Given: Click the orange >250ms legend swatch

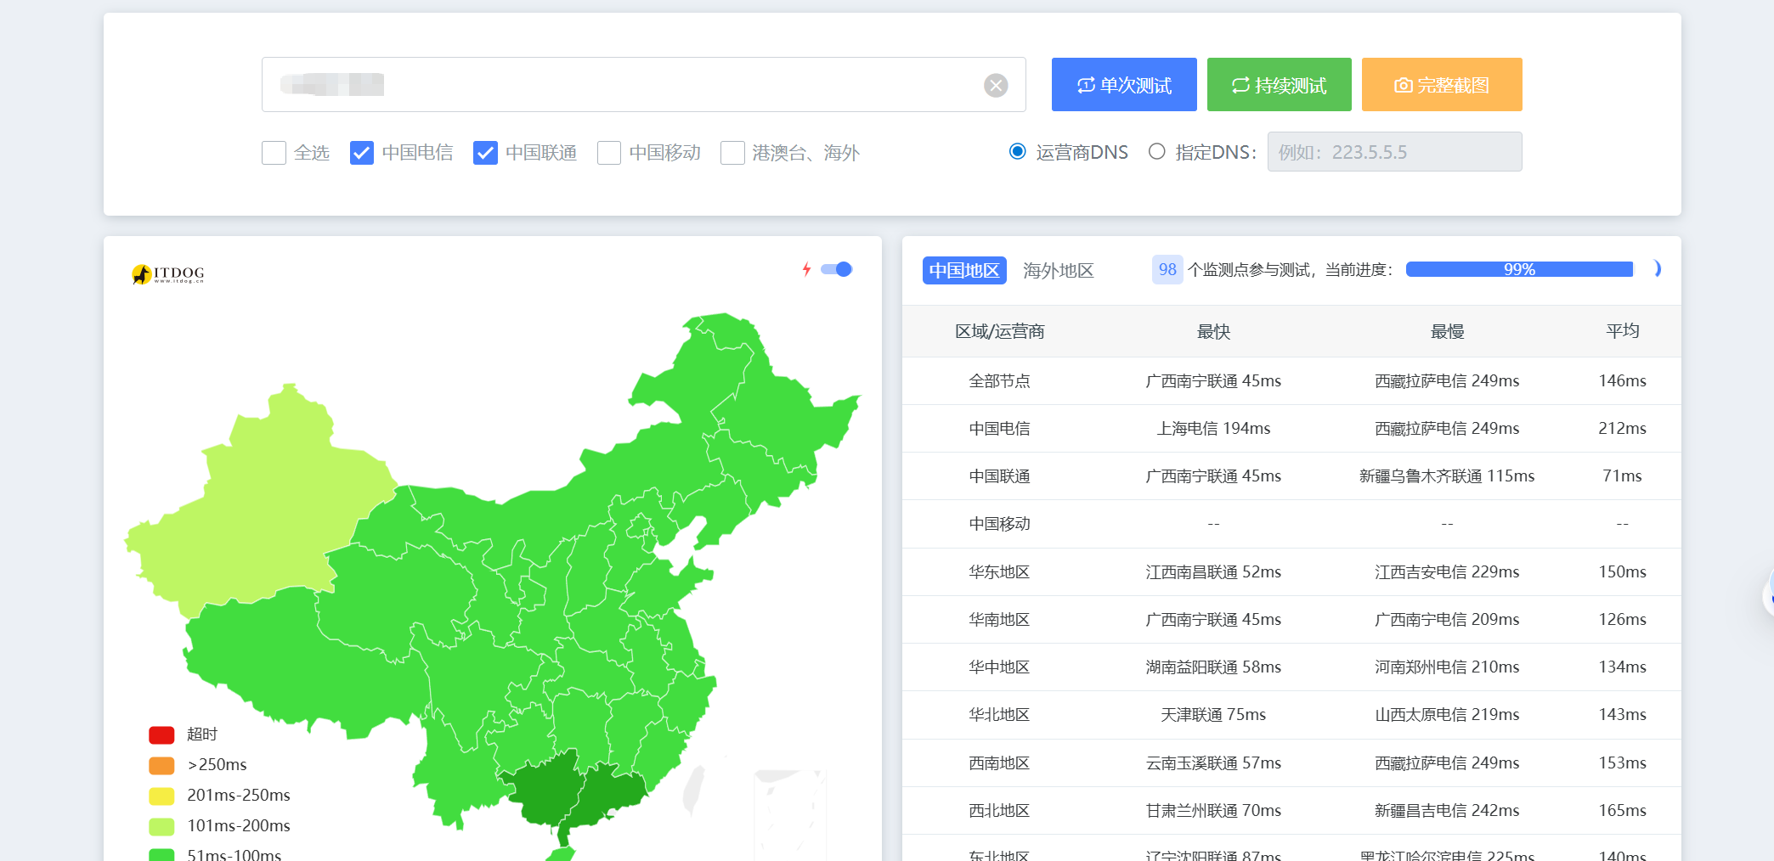Looking at the screenshot, I should click(x=161, y=765).
